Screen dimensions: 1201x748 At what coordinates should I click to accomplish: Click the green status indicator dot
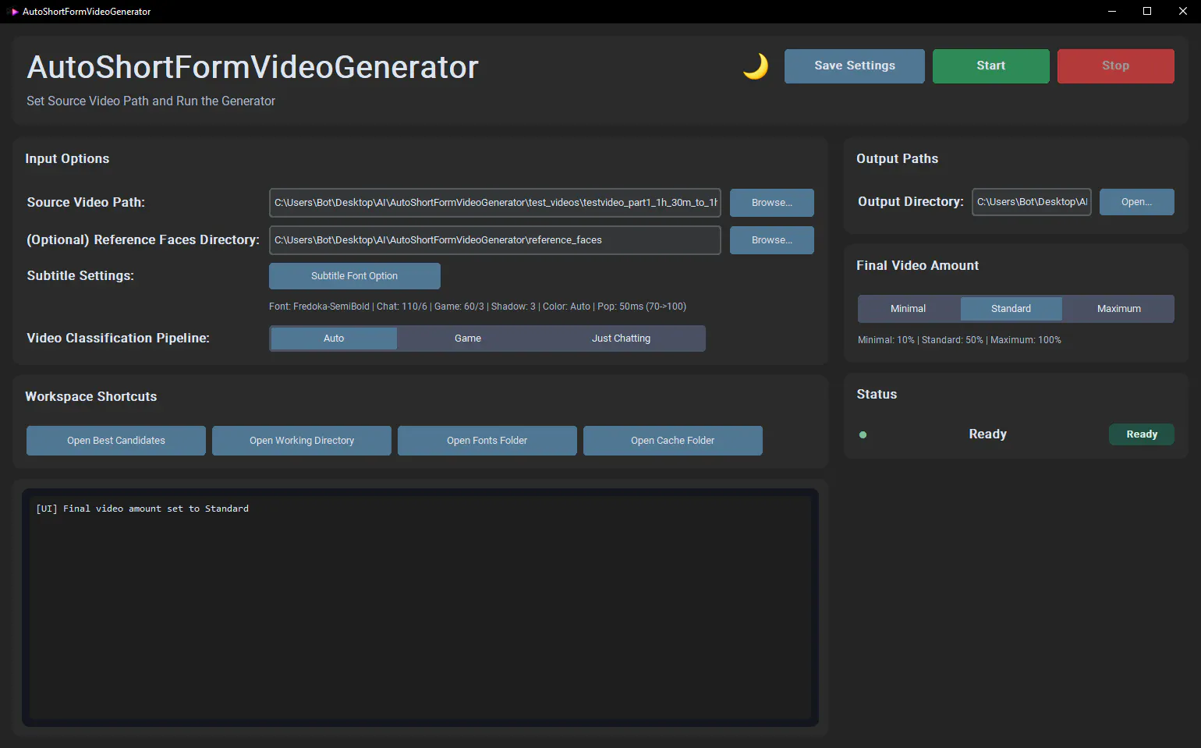(863, 434)
